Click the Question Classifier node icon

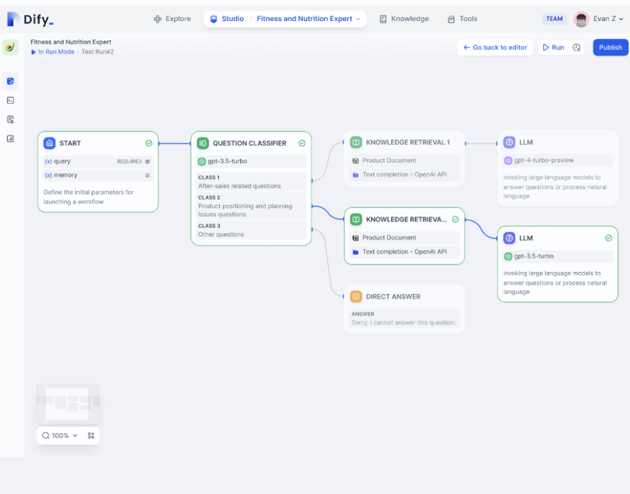pyautogui.click(x=203, y=143)
